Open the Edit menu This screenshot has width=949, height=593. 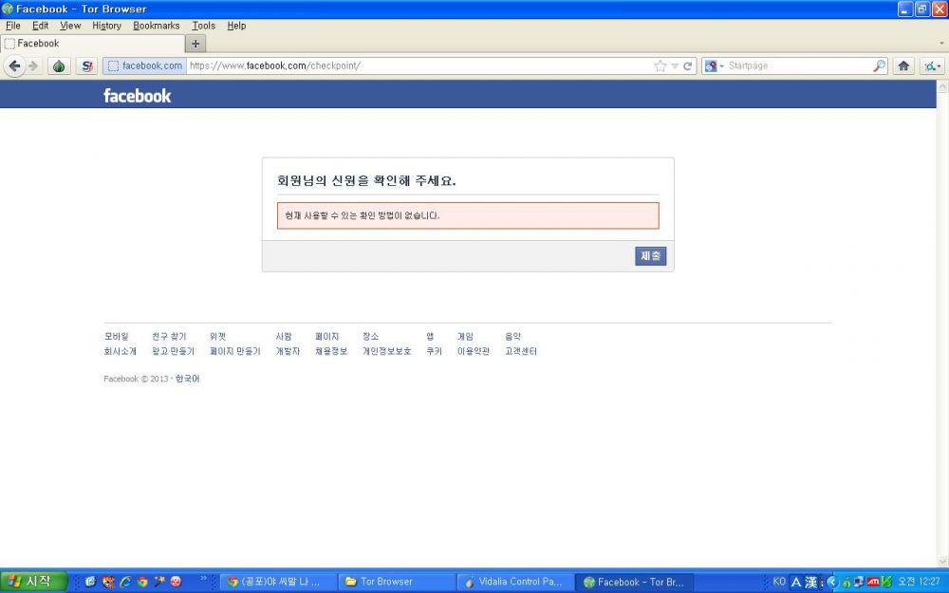pyautogui.click(x=41, y=26)
